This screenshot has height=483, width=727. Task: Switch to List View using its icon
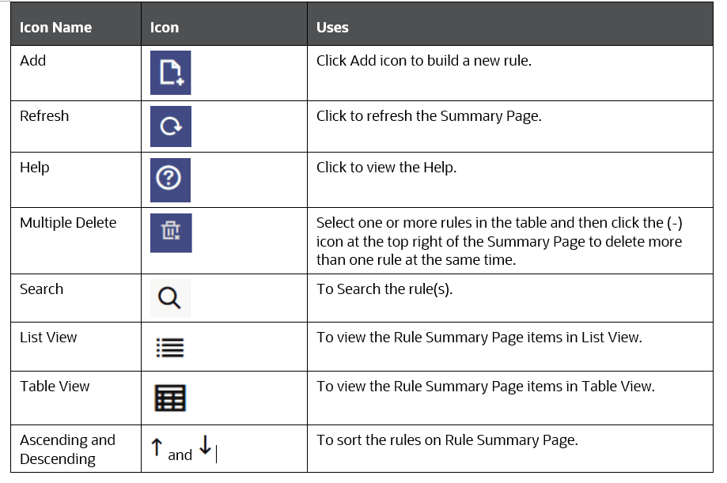tap(168, 345)
